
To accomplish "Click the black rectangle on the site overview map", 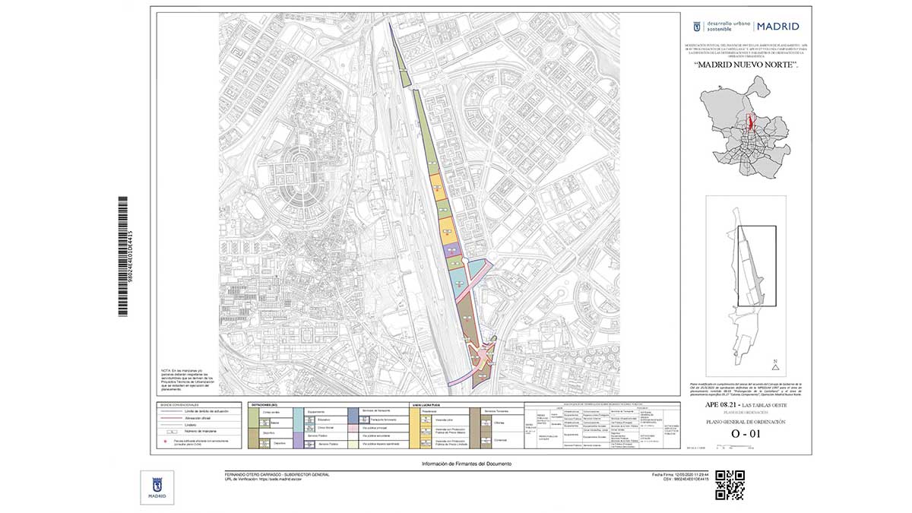I will (x=757, y=266).
